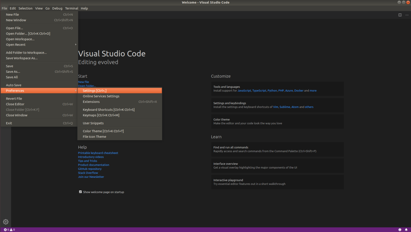Click Save As... menu entry

click(39, 72)
